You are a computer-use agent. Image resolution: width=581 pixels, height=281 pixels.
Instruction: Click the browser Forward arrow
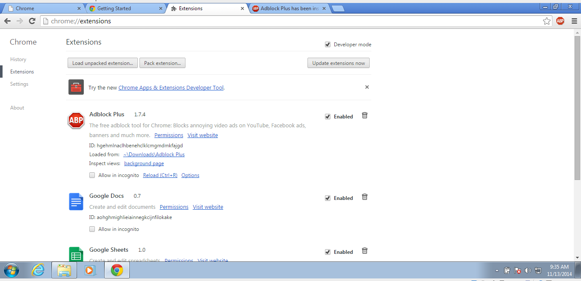point(20,21)
